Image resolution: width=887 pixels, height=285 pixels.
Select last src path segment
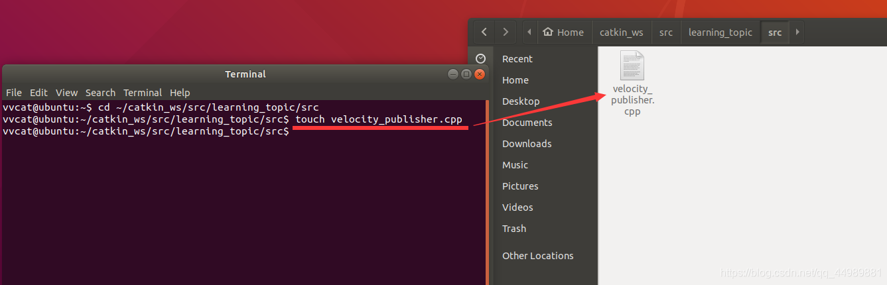click(x=775, y=32)
